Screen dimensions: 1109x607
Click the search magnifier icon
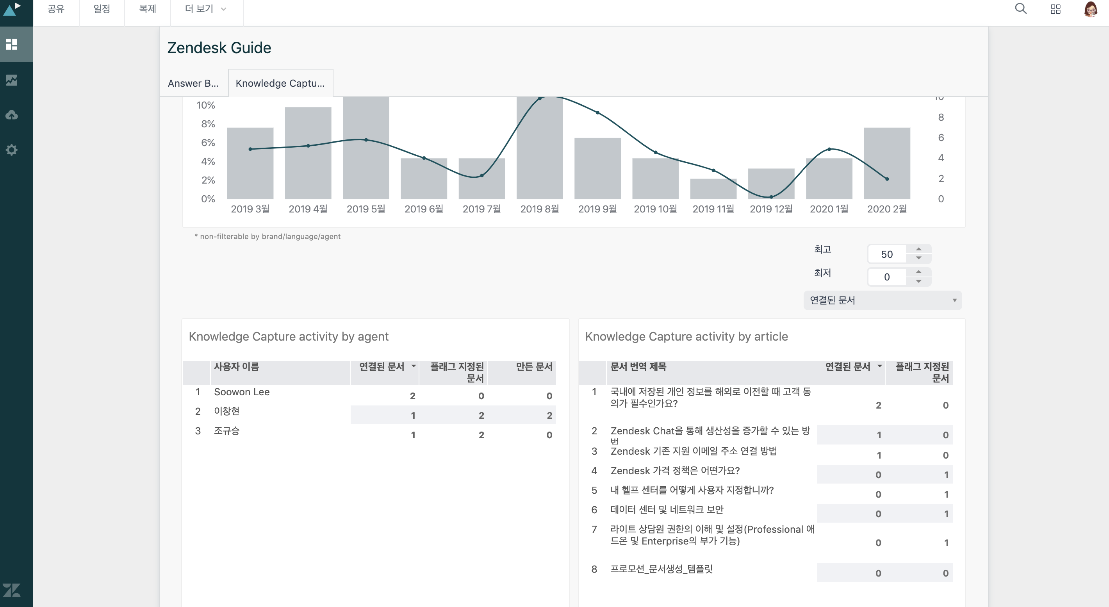click(1021, 9)
